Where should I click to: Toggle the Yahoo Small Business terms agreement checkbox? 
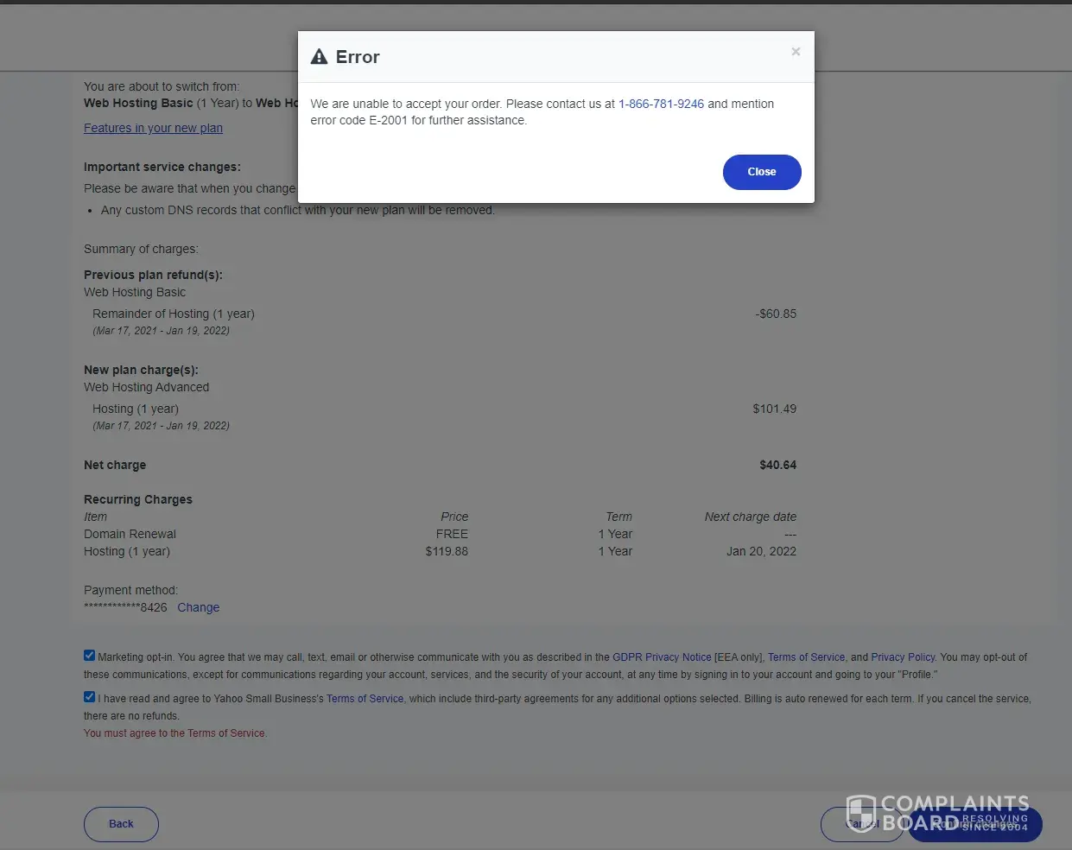[x=89, y=697]
